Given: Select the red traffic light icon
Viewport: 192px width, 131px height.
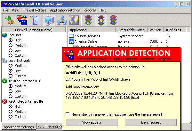Looking at the screenshot, I should (x=113, y=20).
